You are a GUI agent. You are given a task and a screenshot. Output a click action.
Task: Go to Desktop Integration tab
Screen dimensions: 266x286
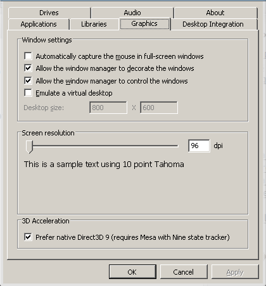click(213, 24)
